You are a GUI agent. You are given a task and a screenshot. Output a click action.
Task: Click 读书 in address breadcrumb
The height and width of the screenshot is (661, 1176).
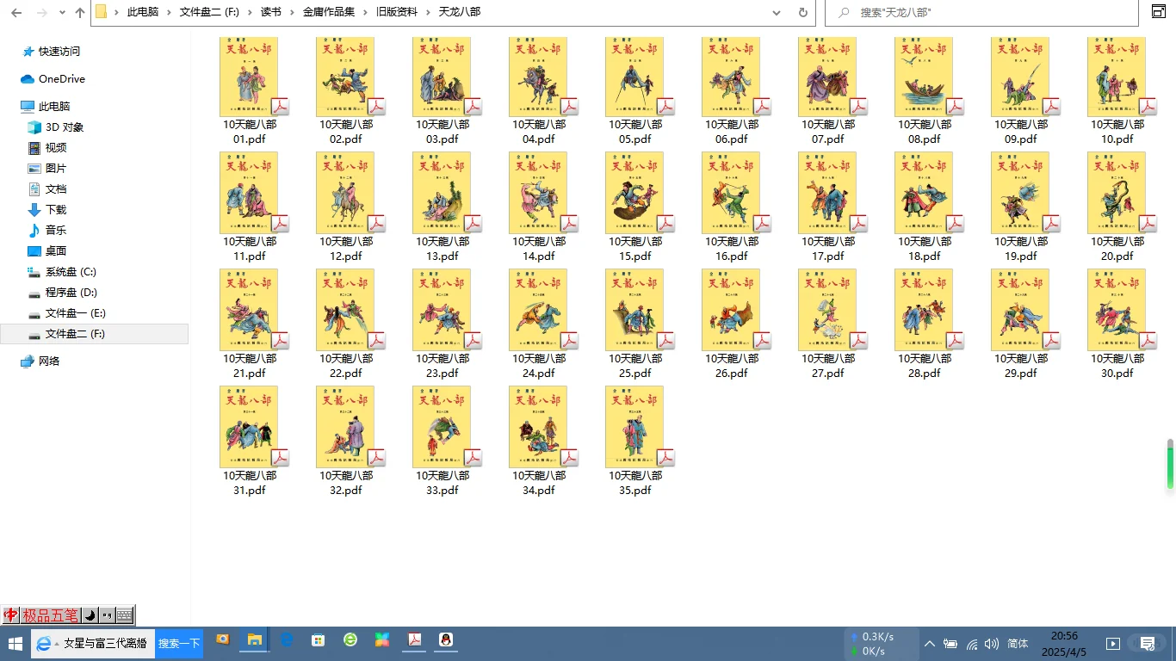pos(271,13)
